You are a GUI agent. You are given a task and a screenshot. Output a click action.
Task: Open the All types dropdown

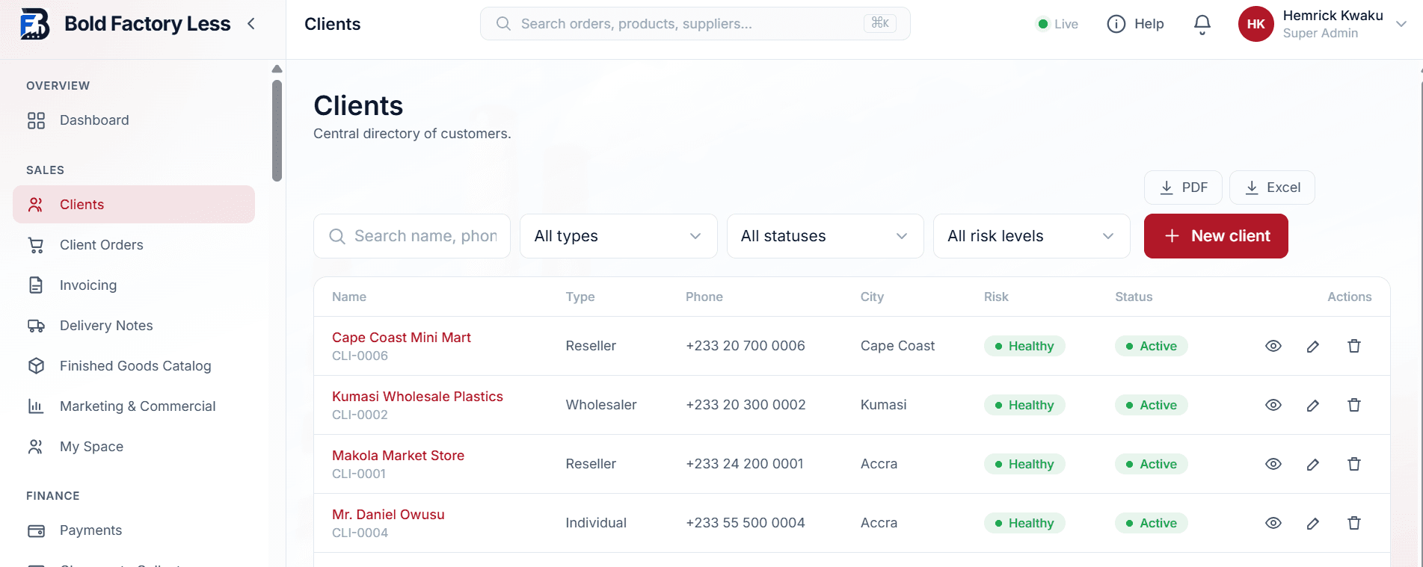pyautogui.click(x=618, y=236)
